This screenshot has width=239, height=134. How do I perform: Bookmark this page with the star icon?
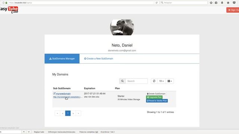pos(211,3)
